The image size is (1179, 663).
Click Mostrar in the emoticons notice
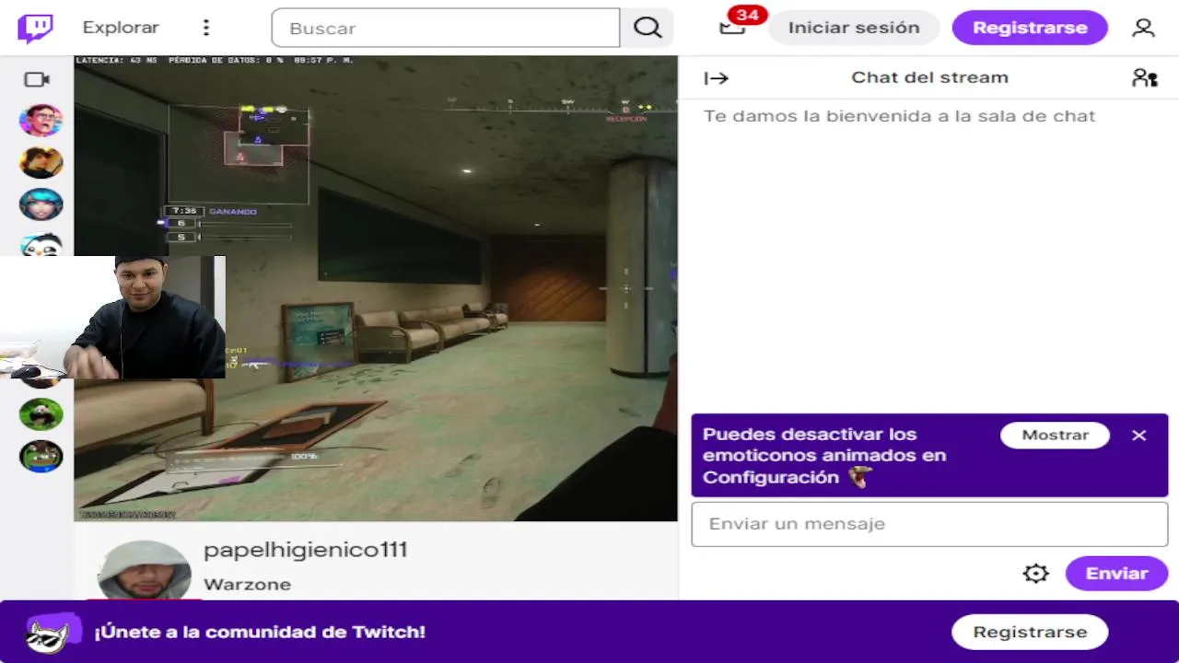(x=1055, y=436)
